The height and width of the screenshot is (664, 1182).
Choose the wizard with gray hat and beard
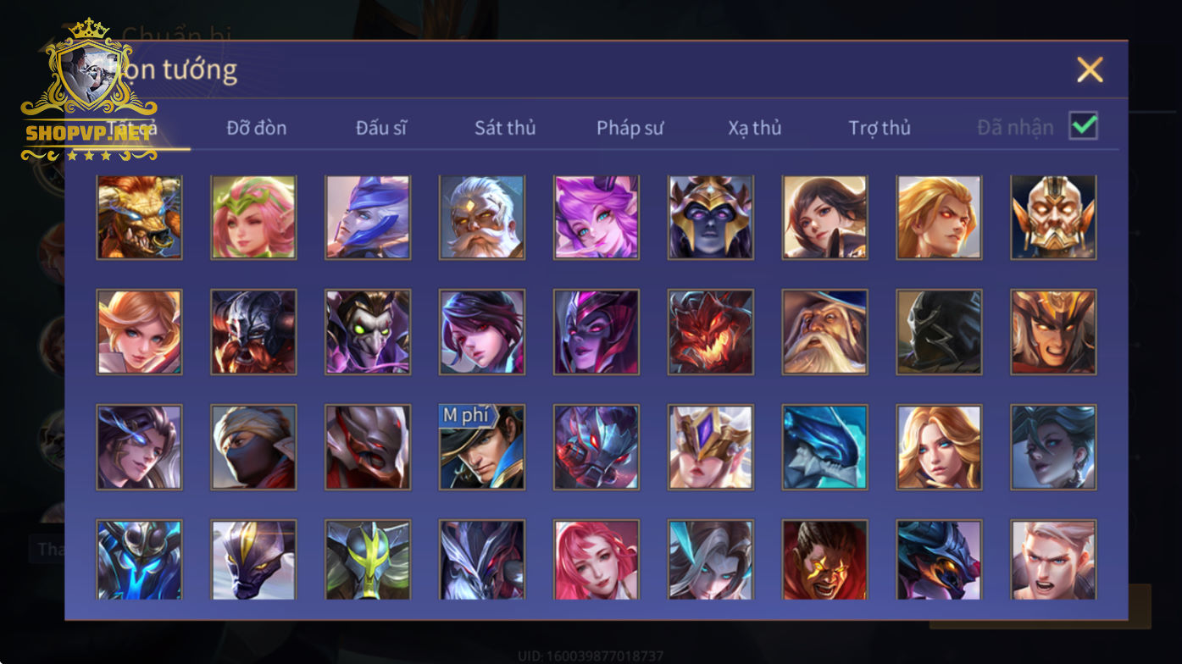pyautogui.click(x=824, y=332)
